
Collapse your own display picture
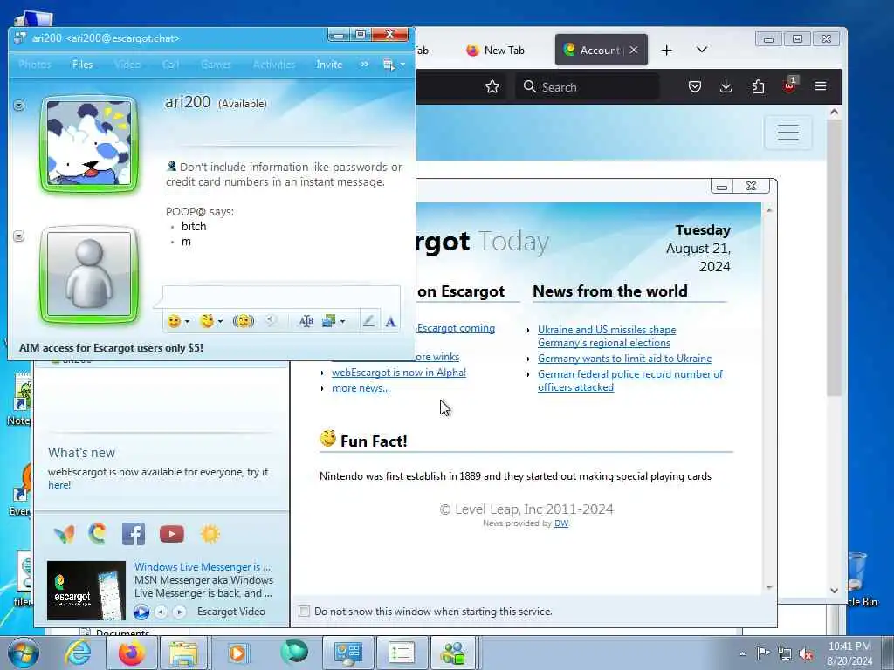tap(19, 236)
